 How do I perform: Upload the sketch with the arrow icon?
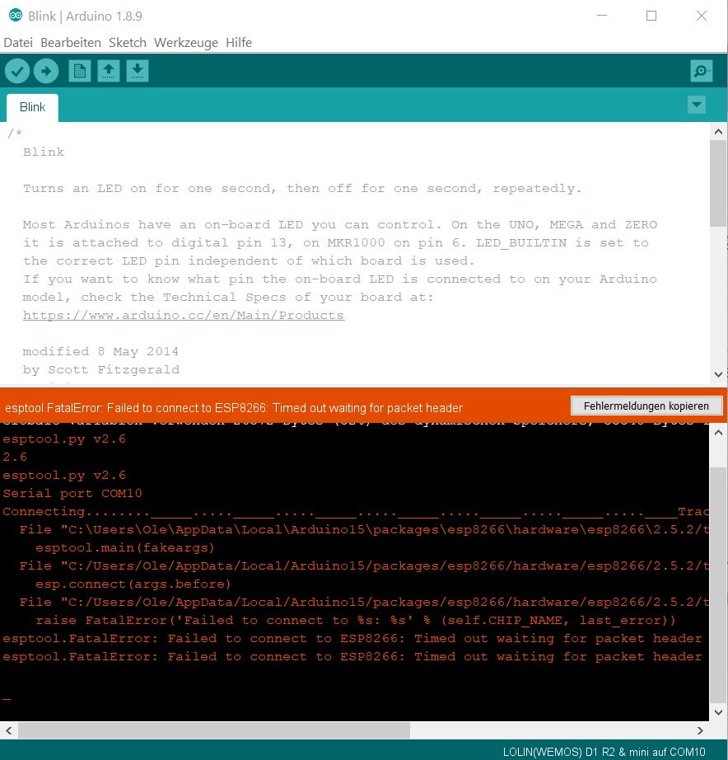point(46,71)
